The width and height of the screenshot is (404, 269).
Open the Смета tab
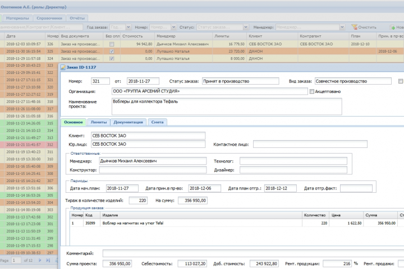(158, 122)
